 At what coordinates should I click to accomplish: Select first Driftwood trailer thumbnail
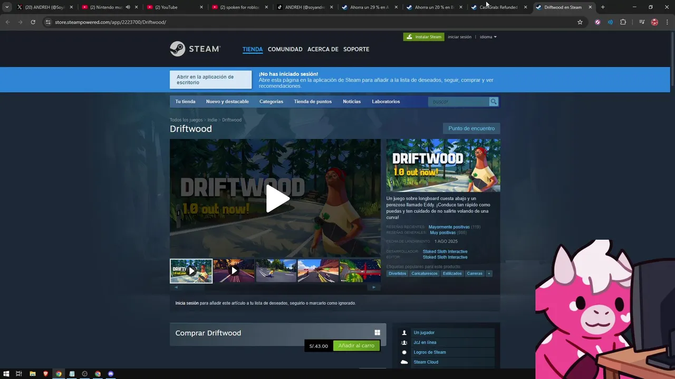(x=191, y=271)
